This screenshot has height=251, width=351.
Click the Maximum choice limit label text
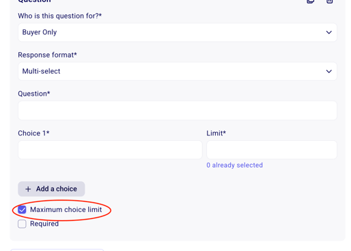click(x=66, y=209)
